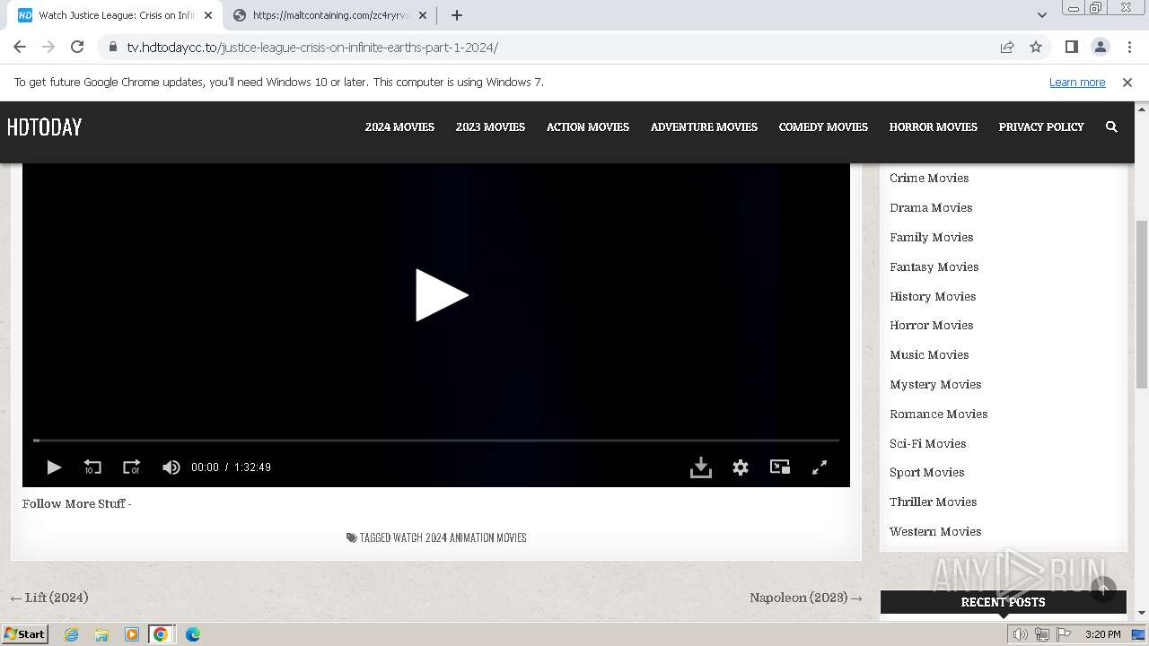Enable picture-in-picture mode
The height and width of the screenshot is (646, 1149).
point(780,467)
